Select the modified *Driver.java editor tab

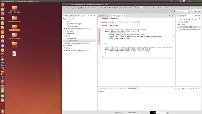117,16
